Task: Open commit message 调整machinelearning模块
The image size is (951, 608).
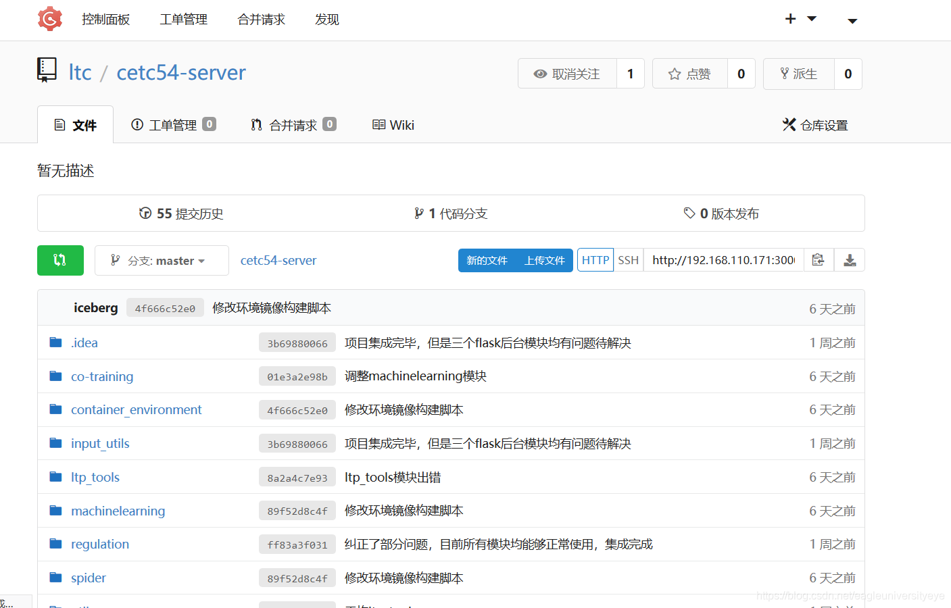Action: (x=416, y=376)
